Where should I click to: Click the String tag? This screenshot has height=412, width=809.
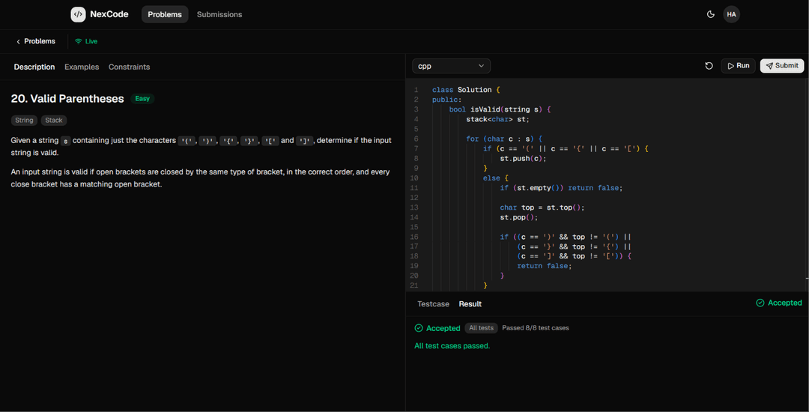point(24,120)
